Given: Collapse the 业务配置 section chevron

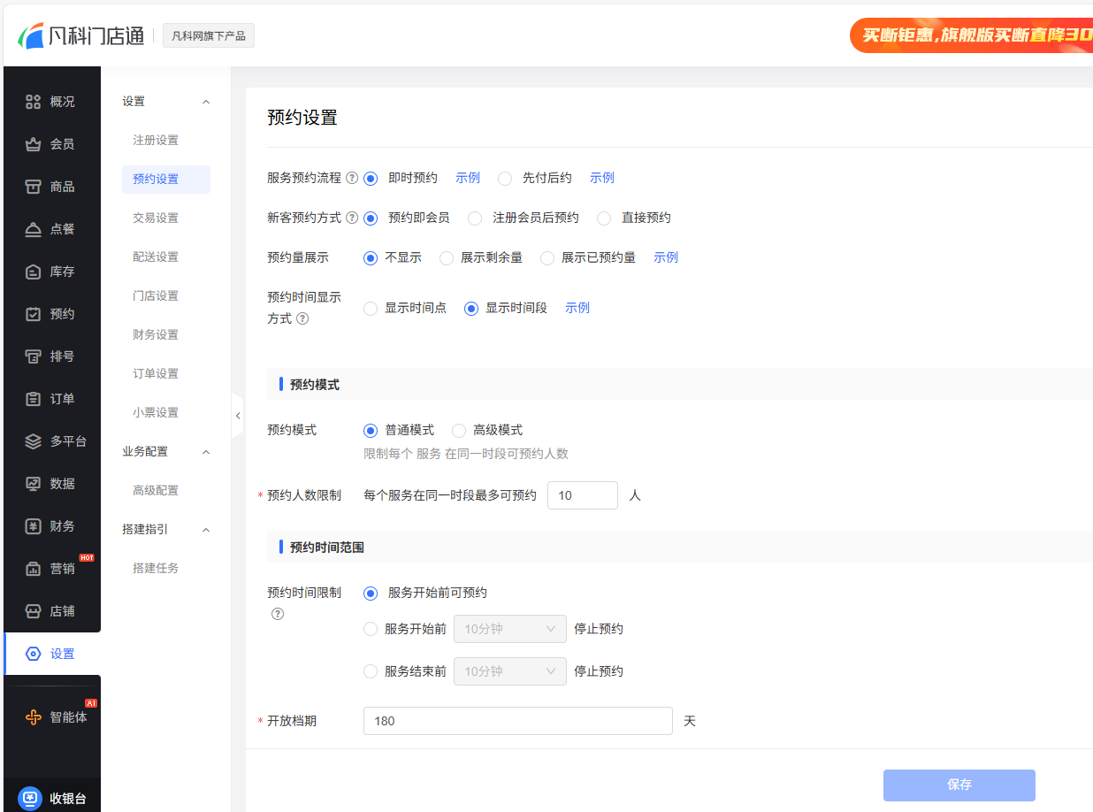Looking at the screenshot, I should click(206, 452).
